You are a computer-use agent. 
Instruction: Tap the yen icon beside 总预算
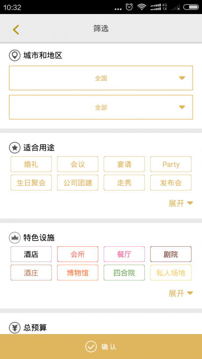(14, 328)
